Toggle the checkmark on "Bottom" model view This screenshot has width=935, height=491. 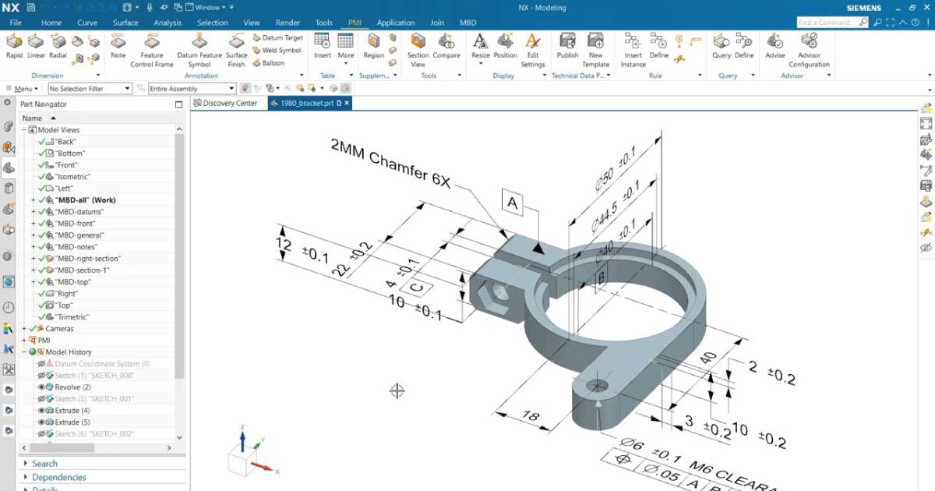pos(42,154)
